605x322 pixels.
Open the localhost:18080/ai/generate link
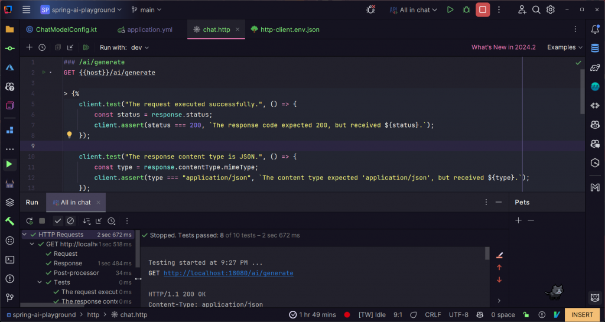pyautogui.click(x=229, y=273)
